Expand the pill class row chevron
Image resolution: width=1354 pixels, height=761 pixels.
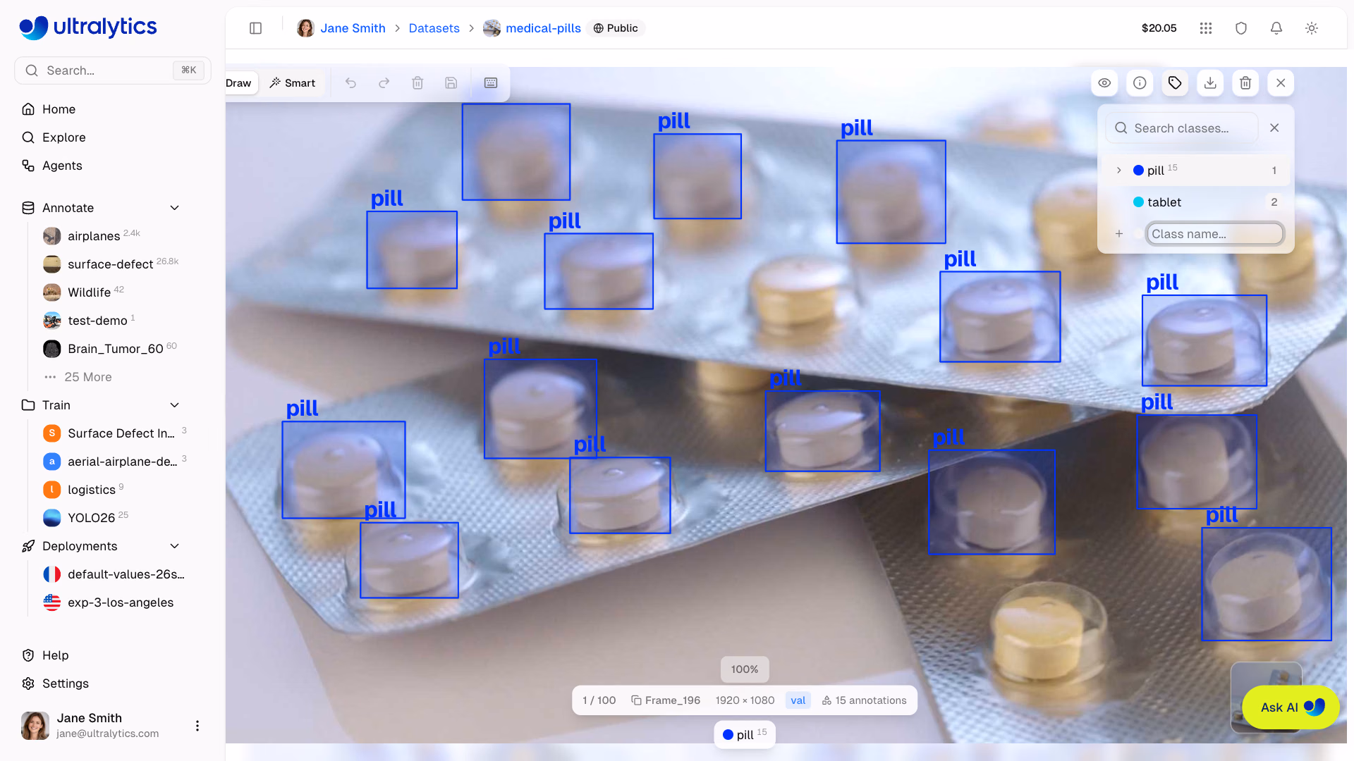[1119, 171]
